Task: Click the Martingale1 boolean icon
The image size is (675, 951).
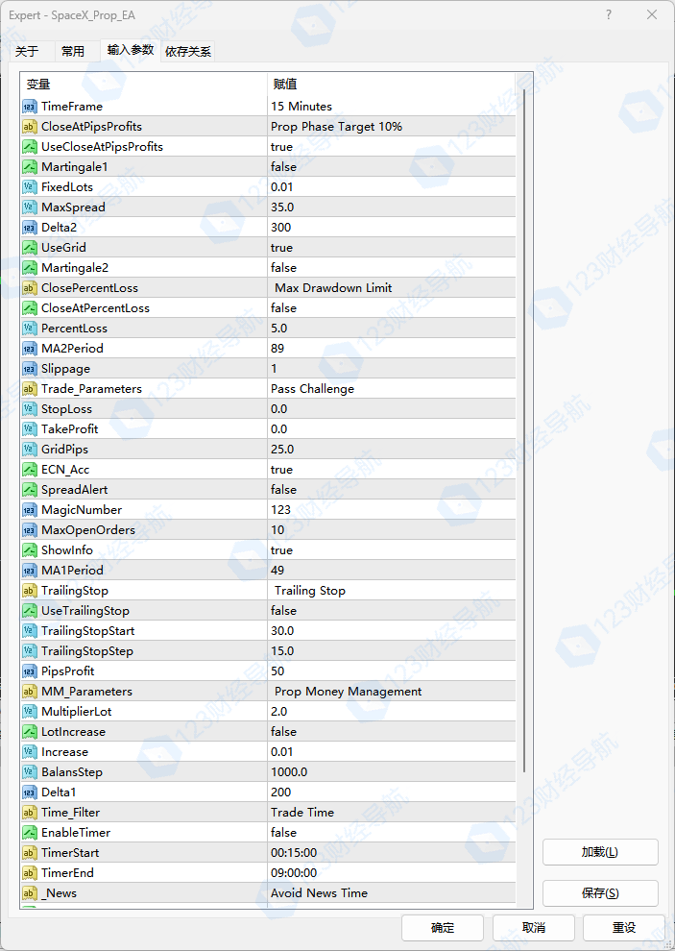Action: click(x=29, y=167)
